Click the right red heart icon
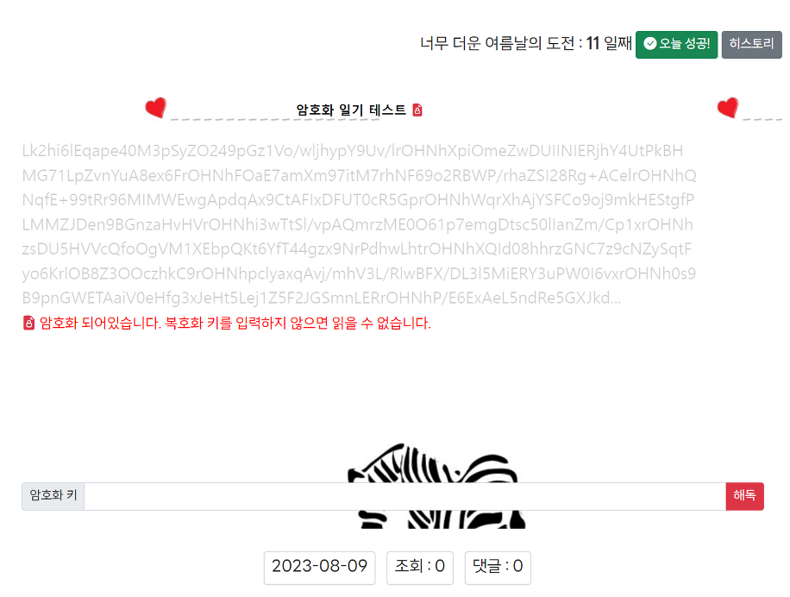Screen dimensions: 790x597 (728, 107)
